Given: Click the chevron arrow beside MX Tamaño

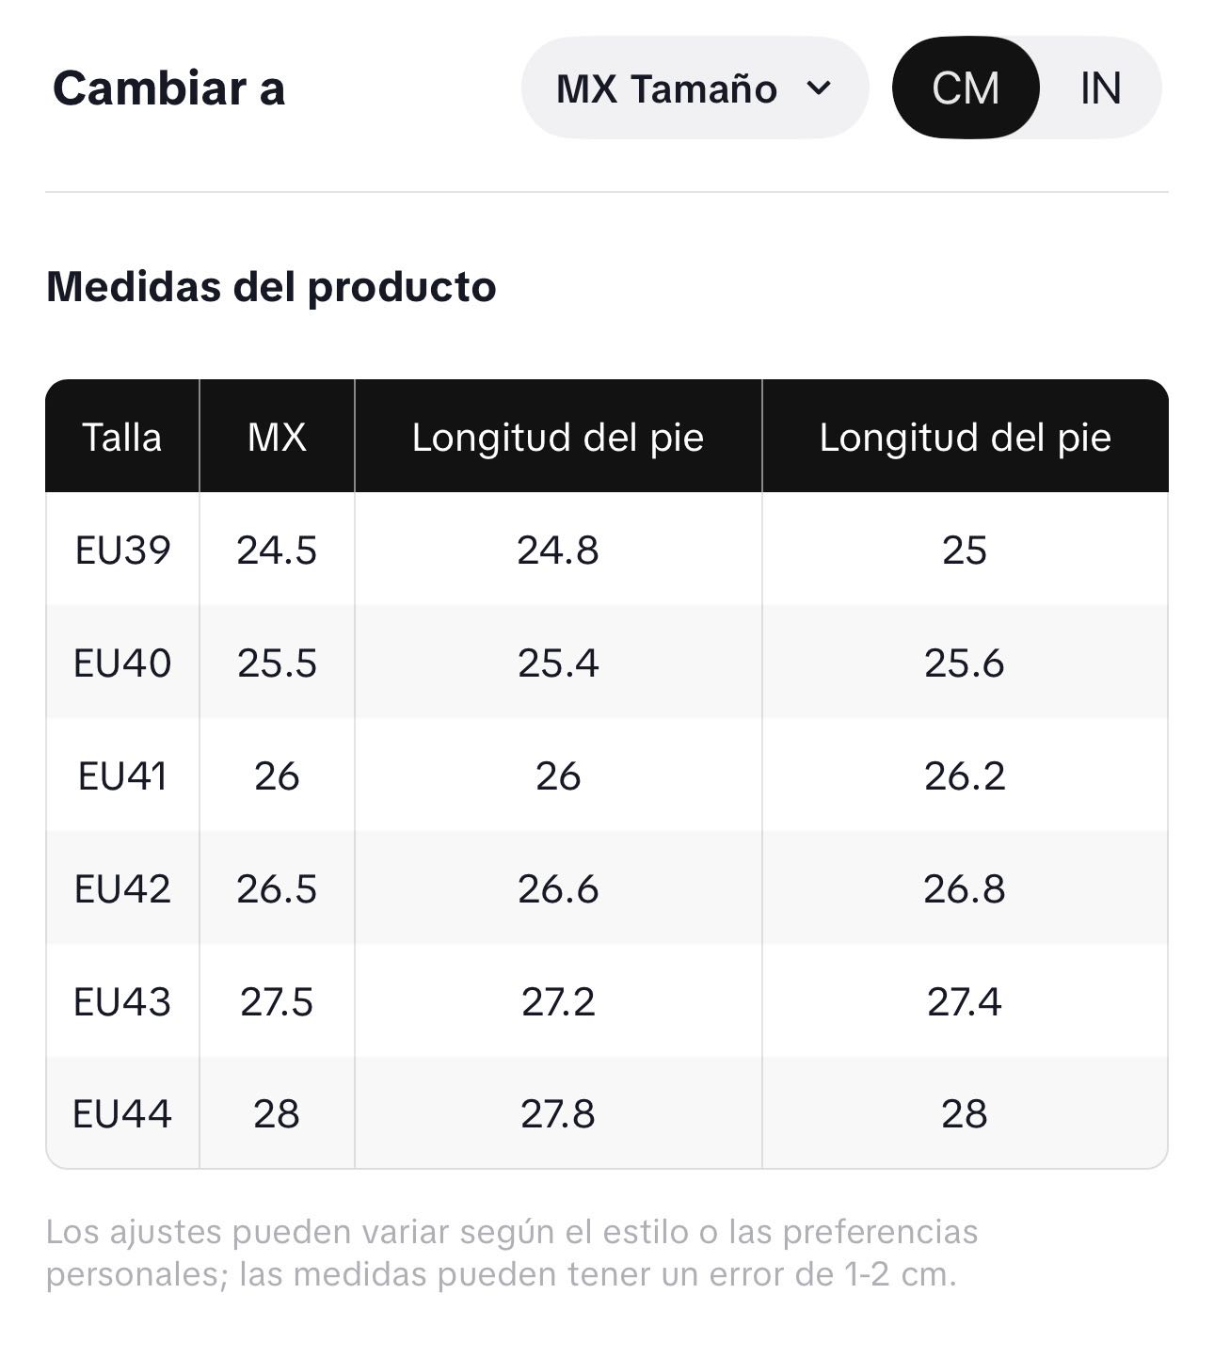Looking at the screenshot, I should pyautogui.click(x=820, y=88).
